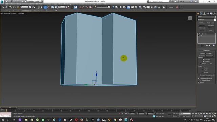Click the Unlink Selection tool
The height and width of the screenshot is (122, 217).
click(x=14, y=7)
